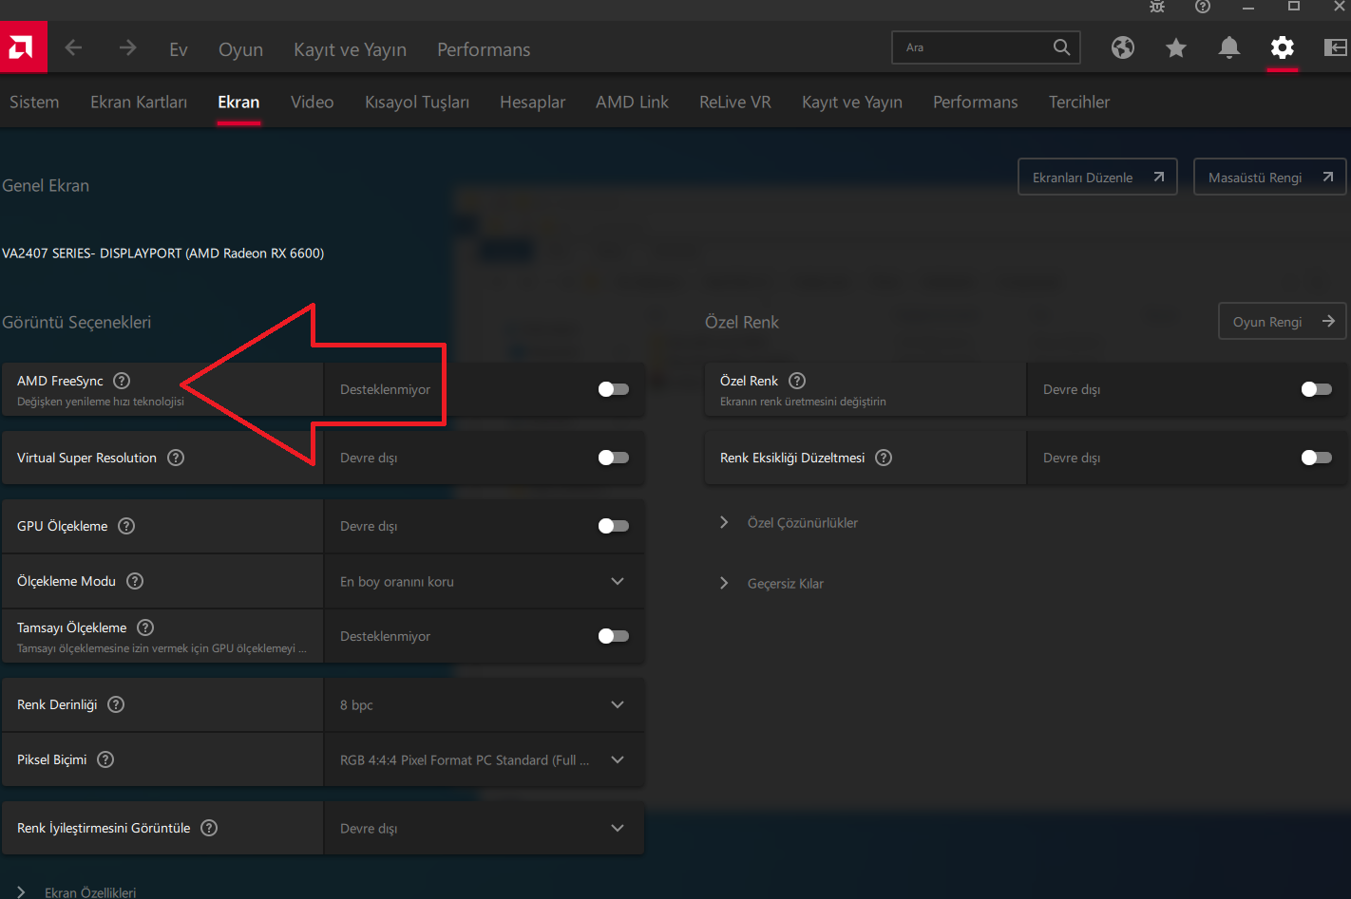Open AMD Link tab

[632, 102]
